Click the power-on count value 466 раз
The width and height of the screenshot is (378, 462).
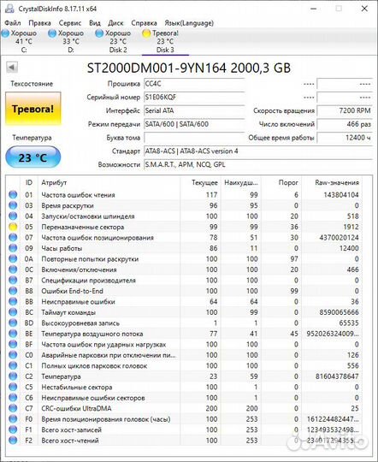pyautogui.click(x=345, y=124)
